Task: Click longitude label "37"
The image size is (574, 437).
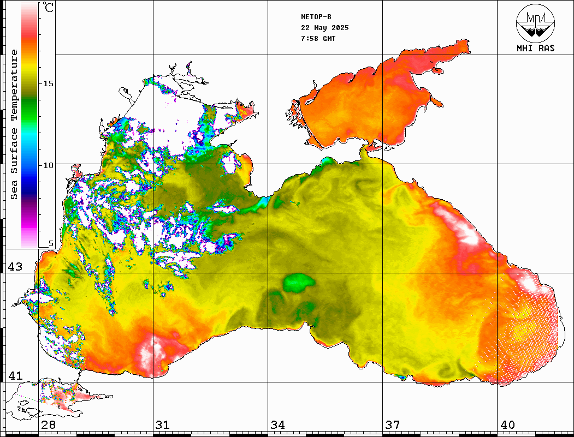Action: pos(393,424)
